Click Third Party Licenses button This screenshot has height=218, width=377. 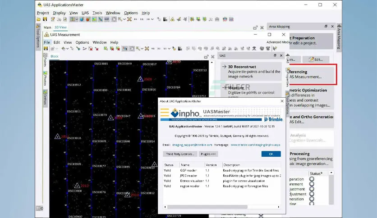point(180,154)
